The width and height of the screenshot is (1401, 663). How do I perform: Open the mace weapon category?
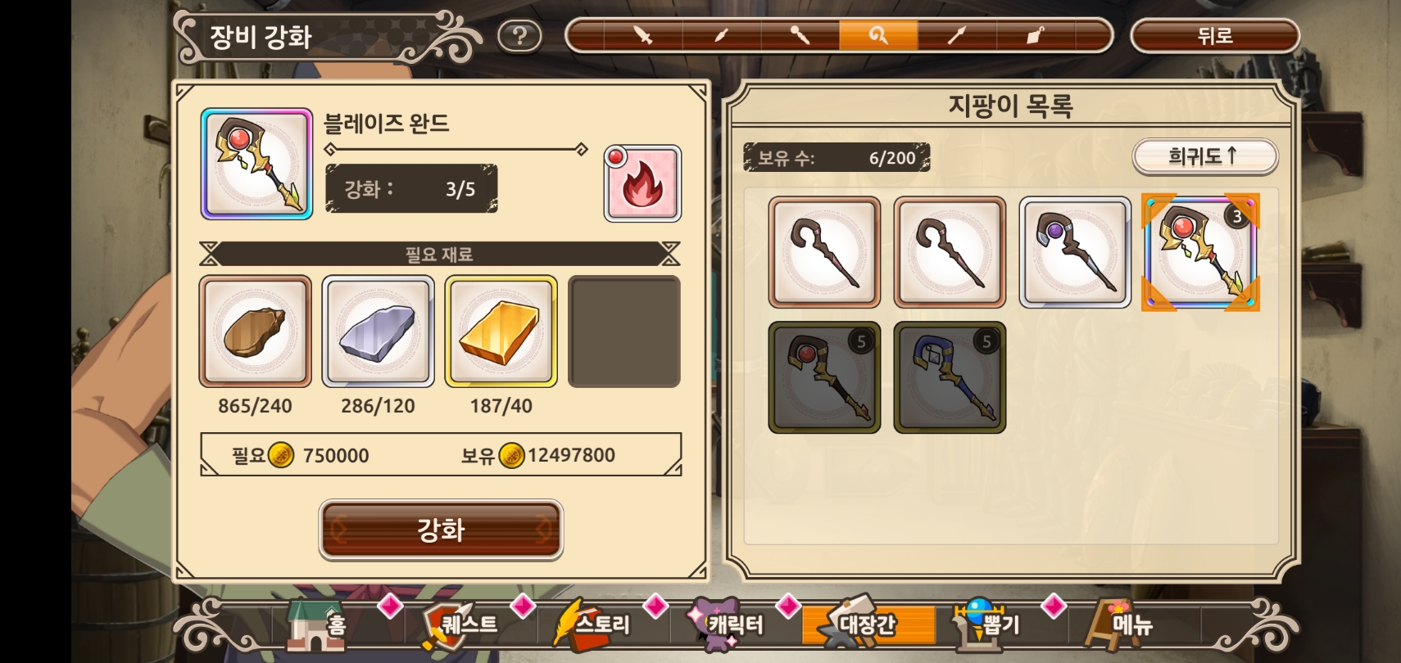point(800,35)
